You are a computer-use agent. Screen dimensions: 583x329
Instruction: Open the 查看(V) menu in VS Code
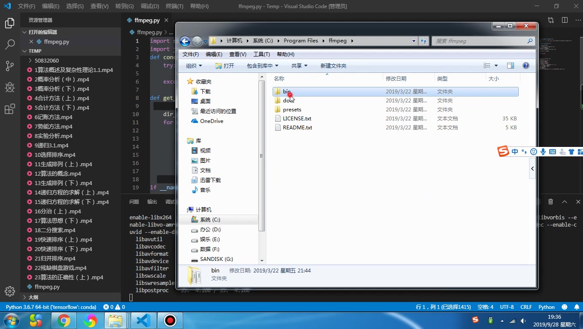99,6
